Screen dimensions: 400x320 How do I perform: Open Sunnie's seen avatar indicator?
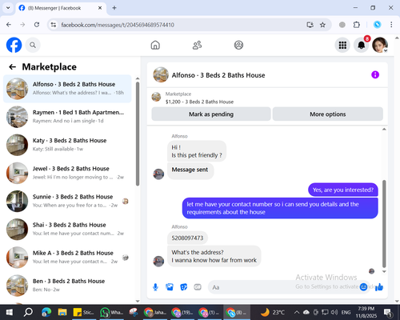[126, 202]
